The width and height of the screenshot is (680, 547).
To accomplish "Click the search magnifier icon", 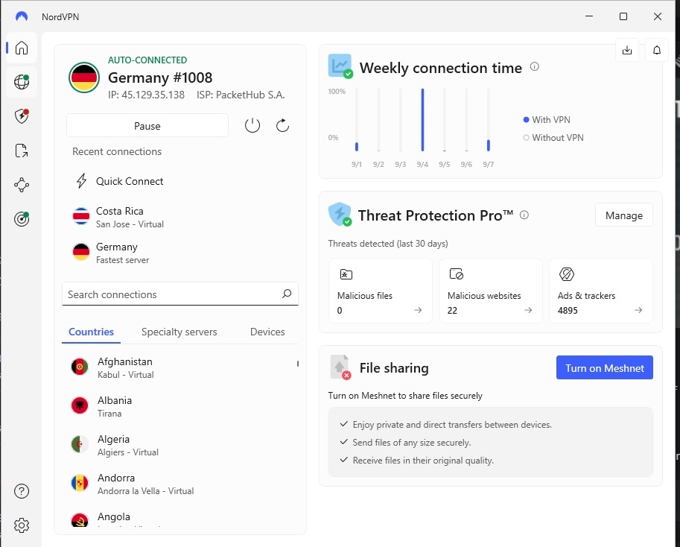I will 287,294.
